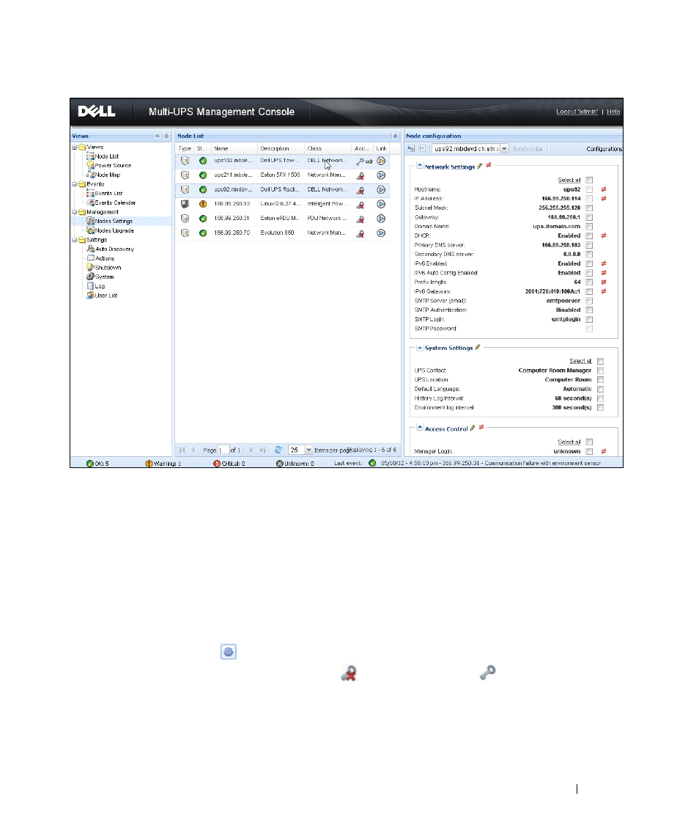Open the User List item
Screen dimensions: 699x840
pos(106,295)
